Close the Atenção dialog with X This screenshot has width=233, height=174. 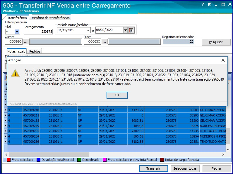point(223,60)
